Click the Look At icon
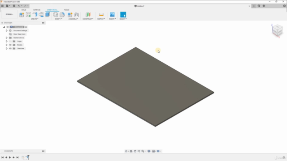Screen dimensions: 287x161 pyautogui.click(x=131, y=151)
